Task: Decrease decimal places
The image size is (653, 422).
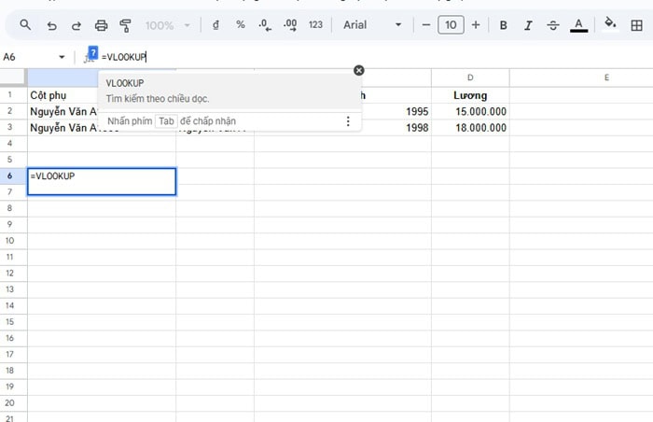Action: pyautogui.click(x=265, y=25)
